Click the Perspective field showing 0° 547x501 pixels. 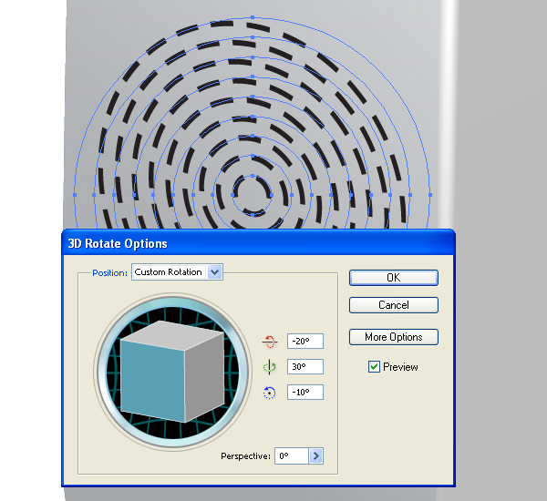(x=292, y=455)
